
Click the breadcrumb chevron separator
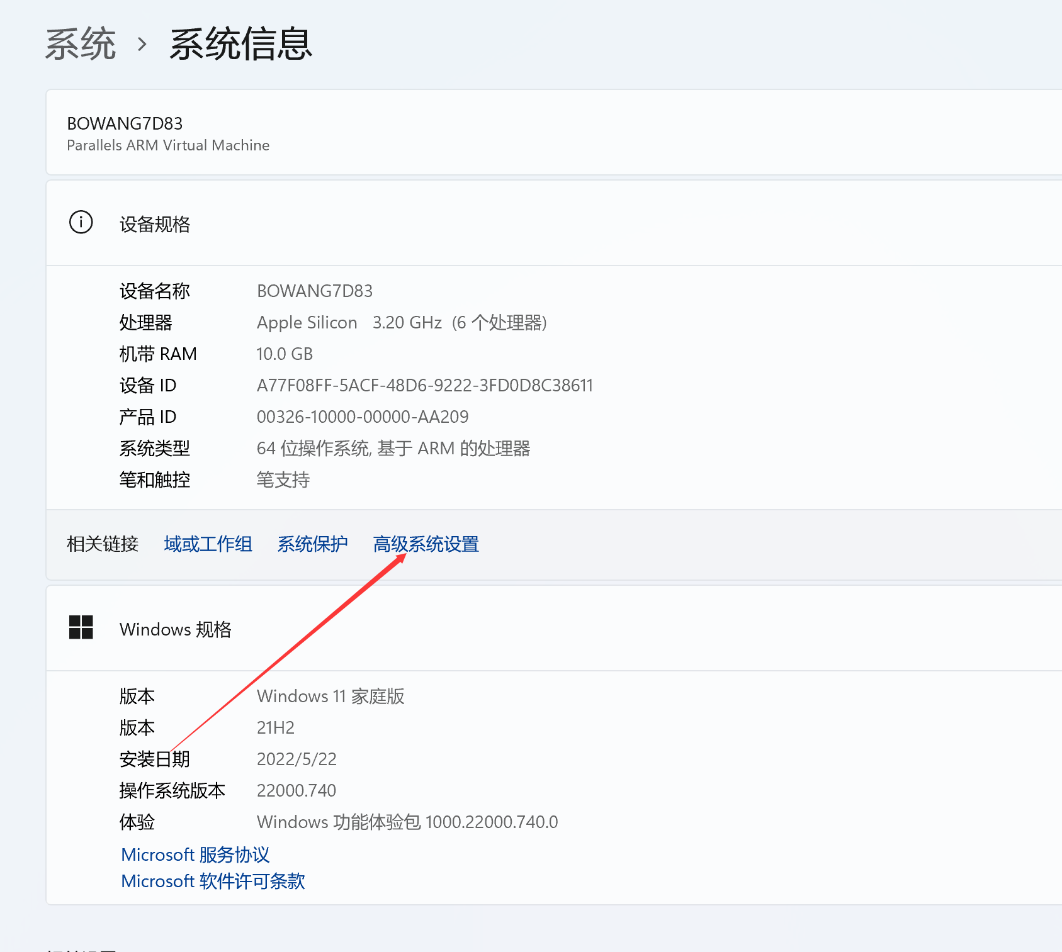142,45
